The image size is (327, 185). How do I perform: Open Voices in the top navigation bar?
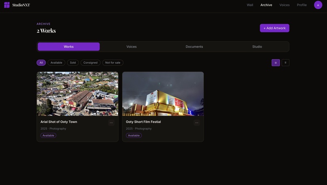point(284,5)
